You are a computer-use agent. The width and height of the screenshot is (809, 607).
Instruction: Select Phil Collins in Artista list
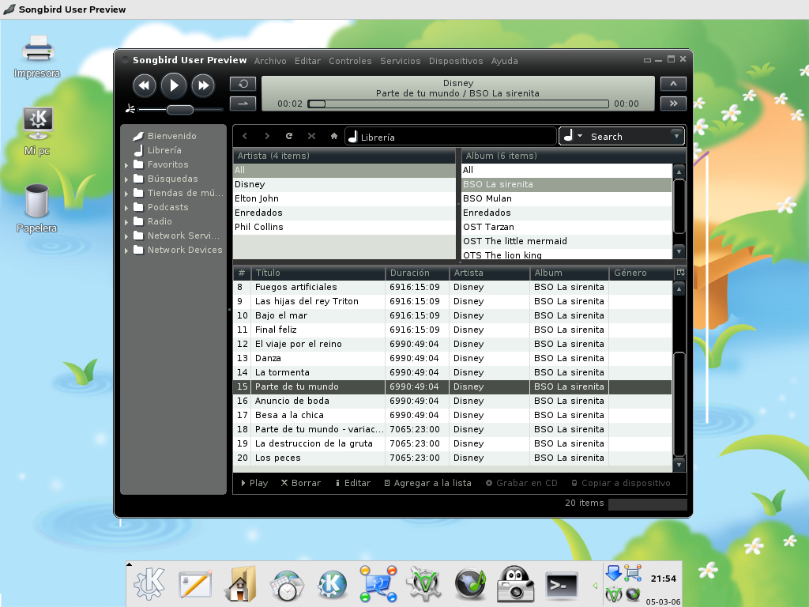(x=344, y=227)
